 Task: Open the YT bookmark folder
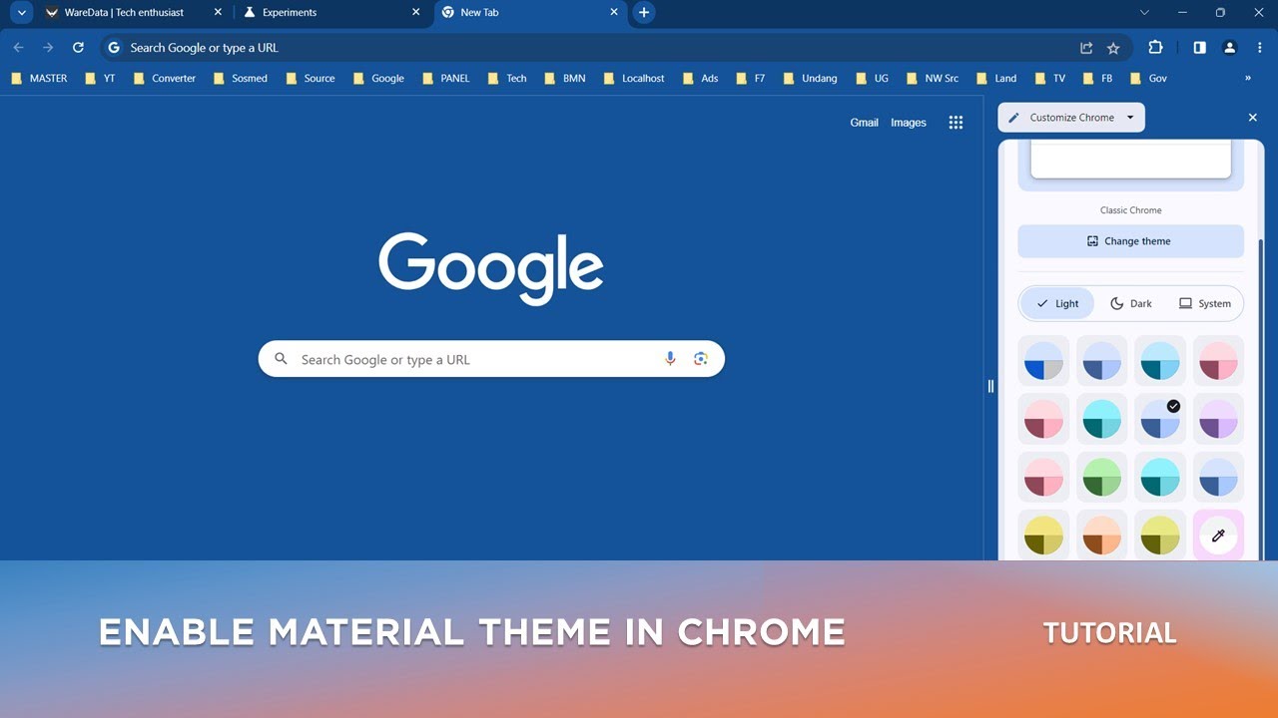click(101, 78)
